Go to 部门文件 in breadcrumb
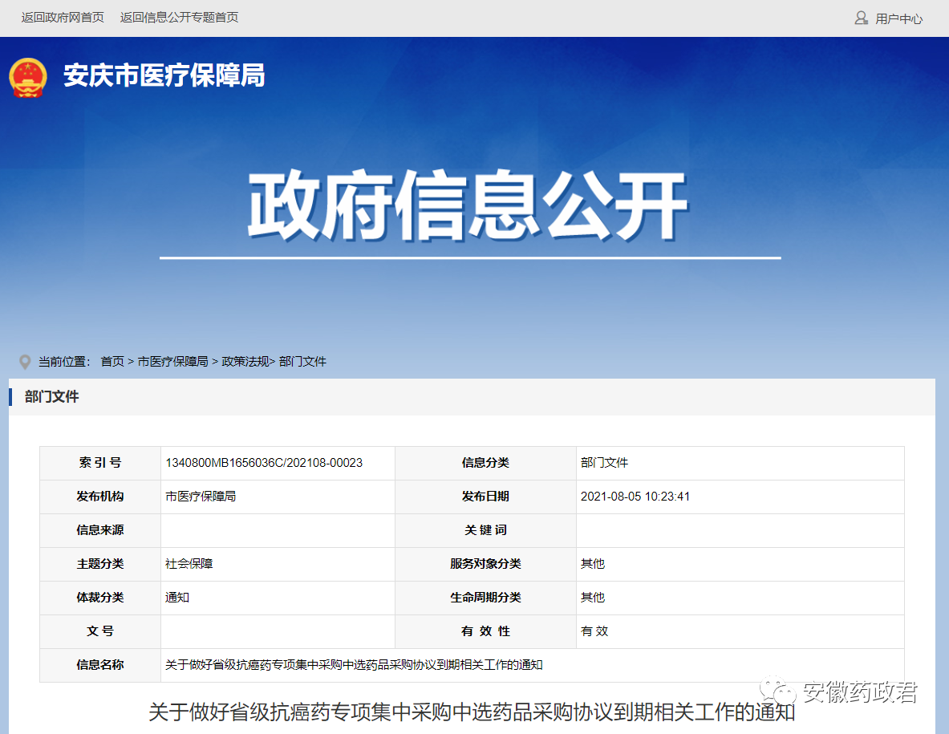 click(x=302, y=361)
